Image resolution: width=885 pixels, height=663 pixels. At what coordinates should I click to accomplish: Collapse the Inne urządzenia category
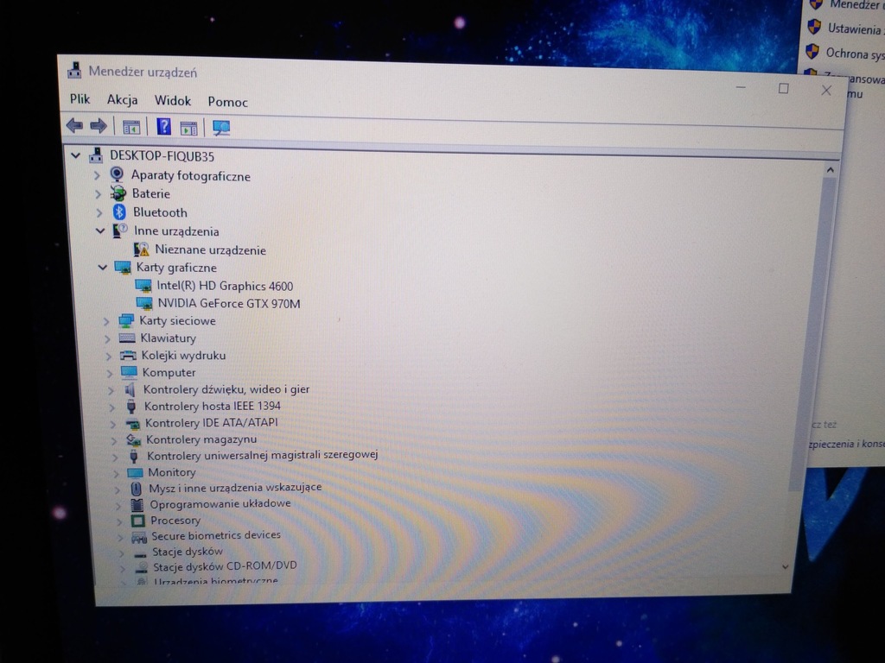click(100, 230)
